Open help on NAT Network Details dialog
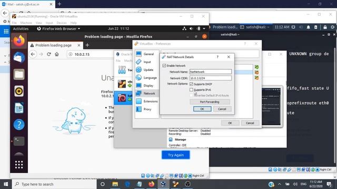This screenshot has height=189, width=337. click(217, 57)
